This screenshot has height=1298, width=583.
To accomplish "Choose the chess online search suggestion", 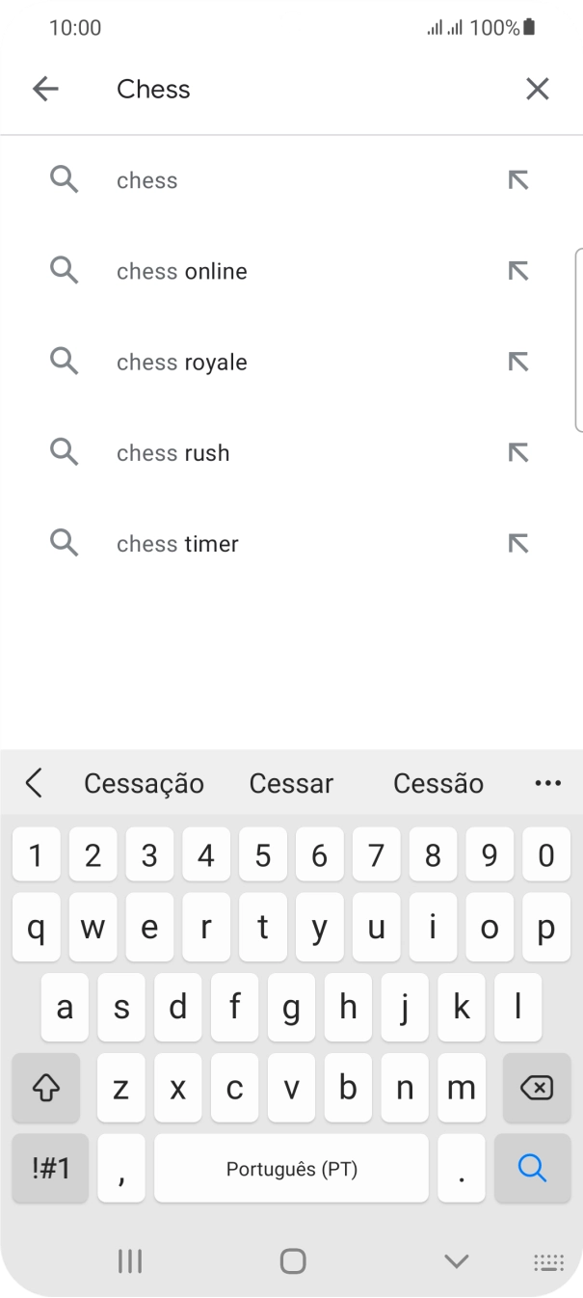I will (181, 271).
